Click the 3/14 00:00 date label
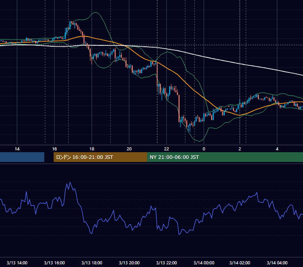 (204, 263)
